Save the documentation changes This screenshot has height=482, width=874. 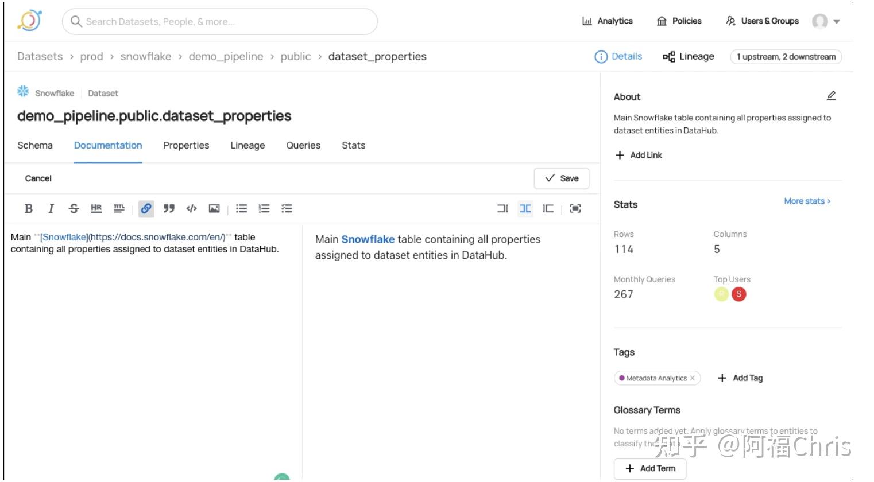(x=562, y=178)
